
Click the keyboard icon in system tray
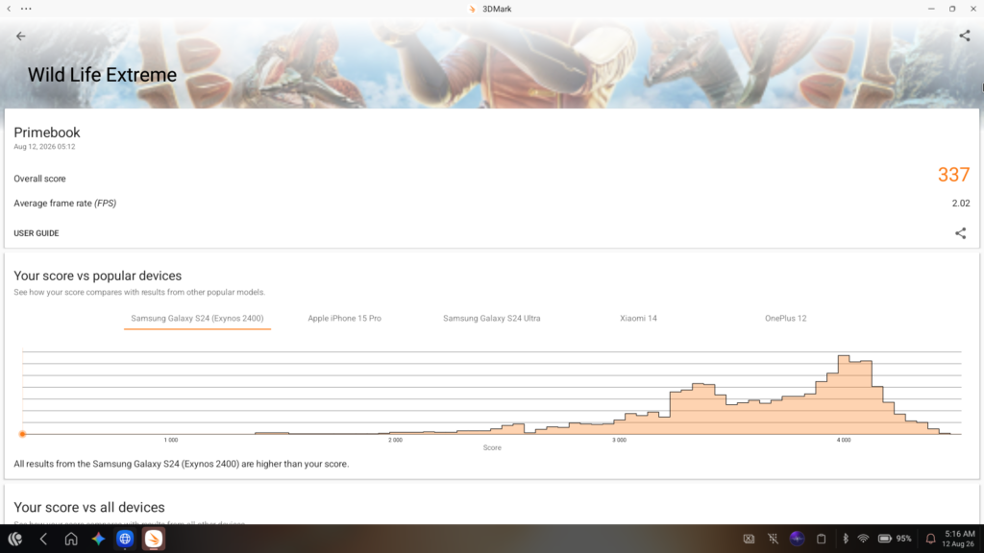click(749, 539)
